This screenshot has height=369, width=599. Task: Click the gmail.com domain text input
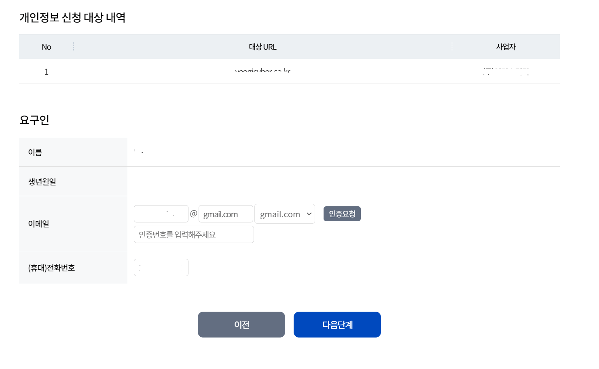(x=225, y=214)
